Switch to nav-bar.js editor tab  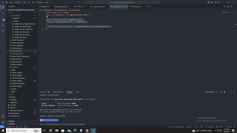click(136, 6)
